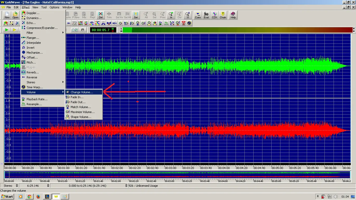Viewport: 356px width, 200px height.
Task: Click the Del toolbar button
Action: 101,15
